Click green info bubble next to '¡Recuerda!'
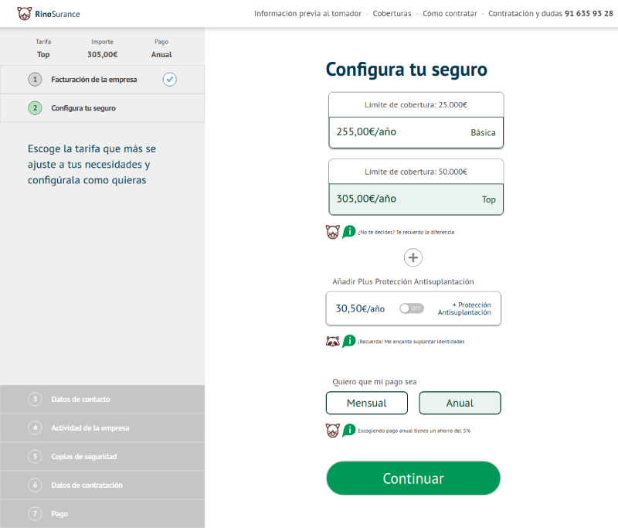This screenshot has width=618, height=528. pos(349,341)
